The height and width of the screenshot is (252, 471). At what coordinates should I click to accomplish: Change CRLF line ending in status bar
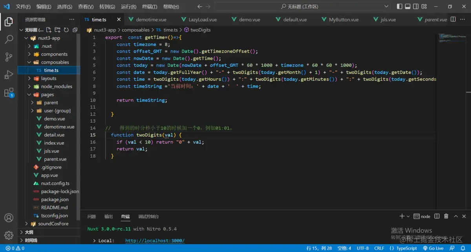pyautogui.click(x=379, y=248)
